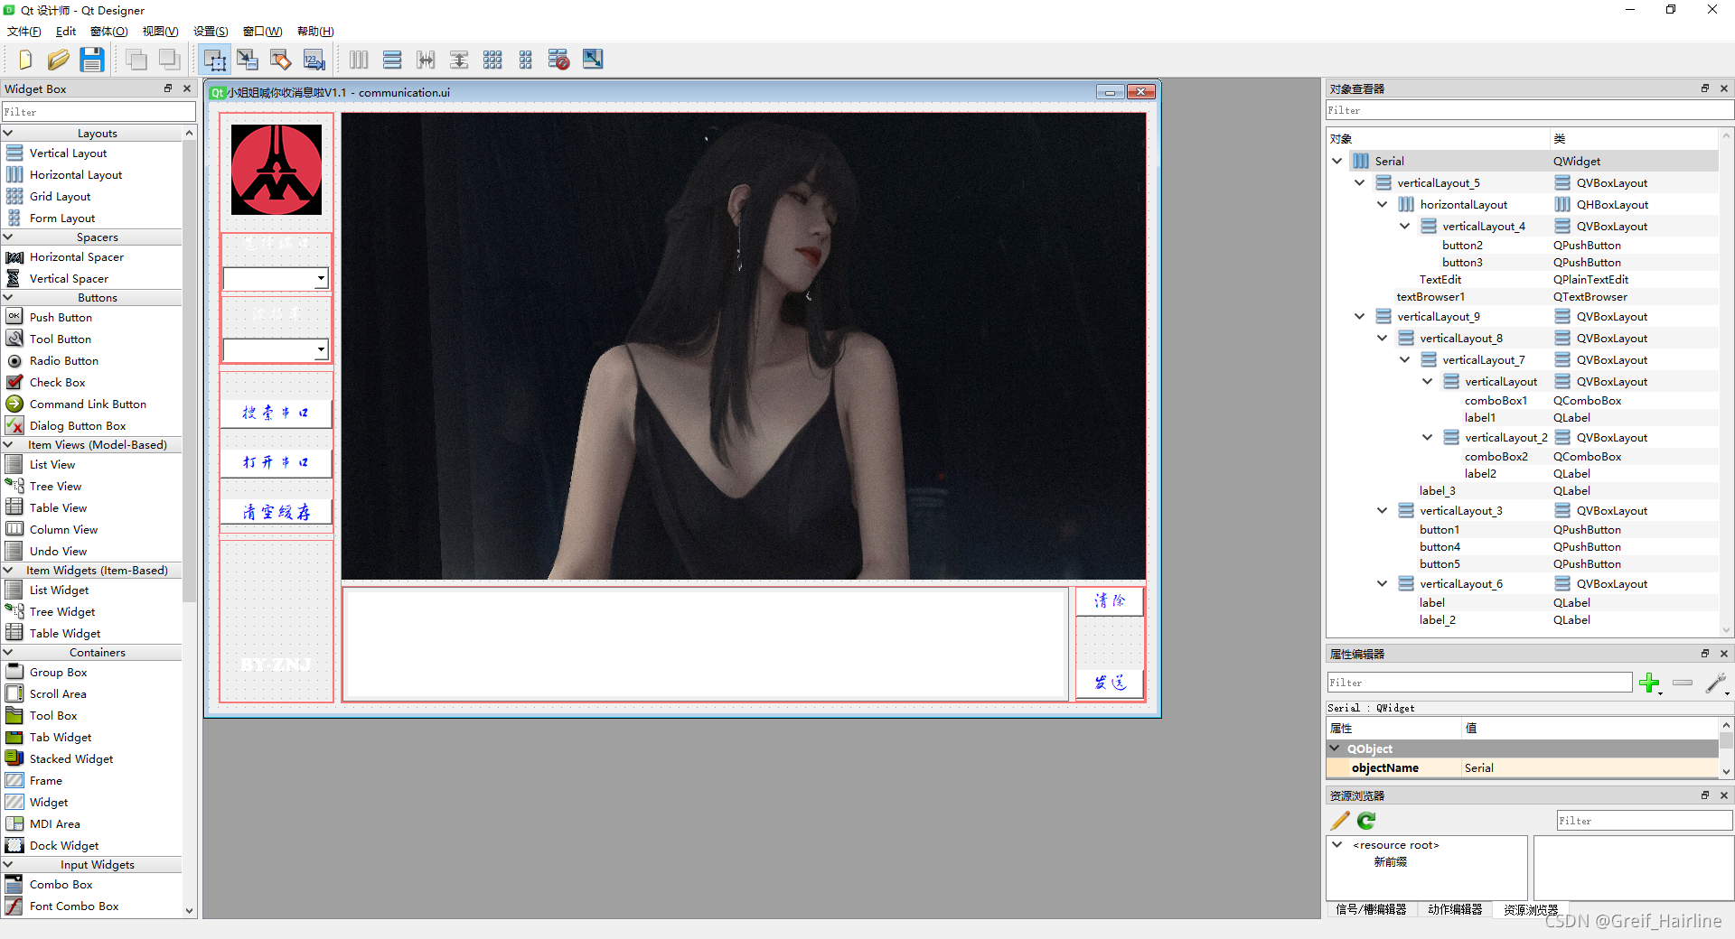Select the Edit Tab Order mode icon
1735x939 pixels.
314,60
